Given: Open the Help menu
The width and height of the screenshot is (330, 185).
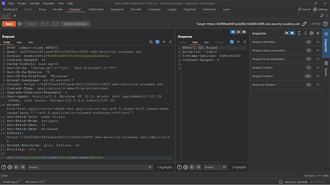Looking at the screenshot, I should [x=70, y=3].
